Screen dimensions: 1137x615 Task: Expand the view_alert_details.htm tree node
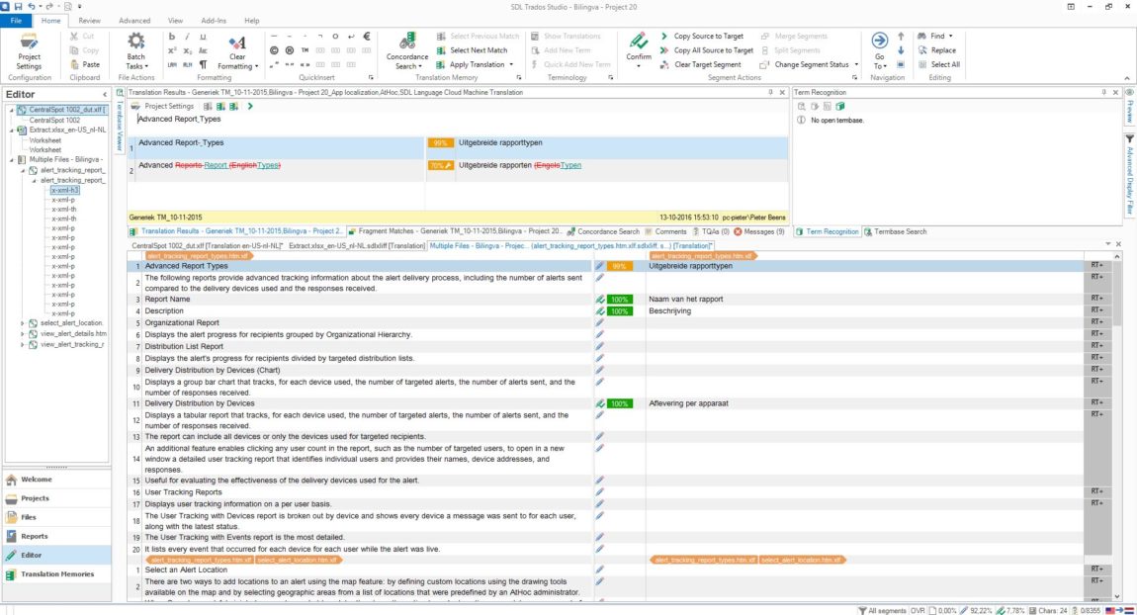coord(23,334)
